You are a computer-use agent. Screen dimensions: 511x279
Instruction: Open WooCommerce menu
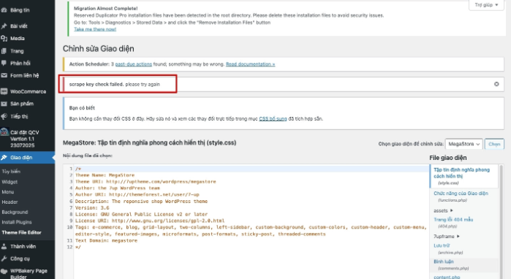28,91
